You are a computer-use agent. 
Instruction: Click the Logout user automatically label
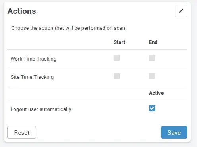[x=41, y=109]
